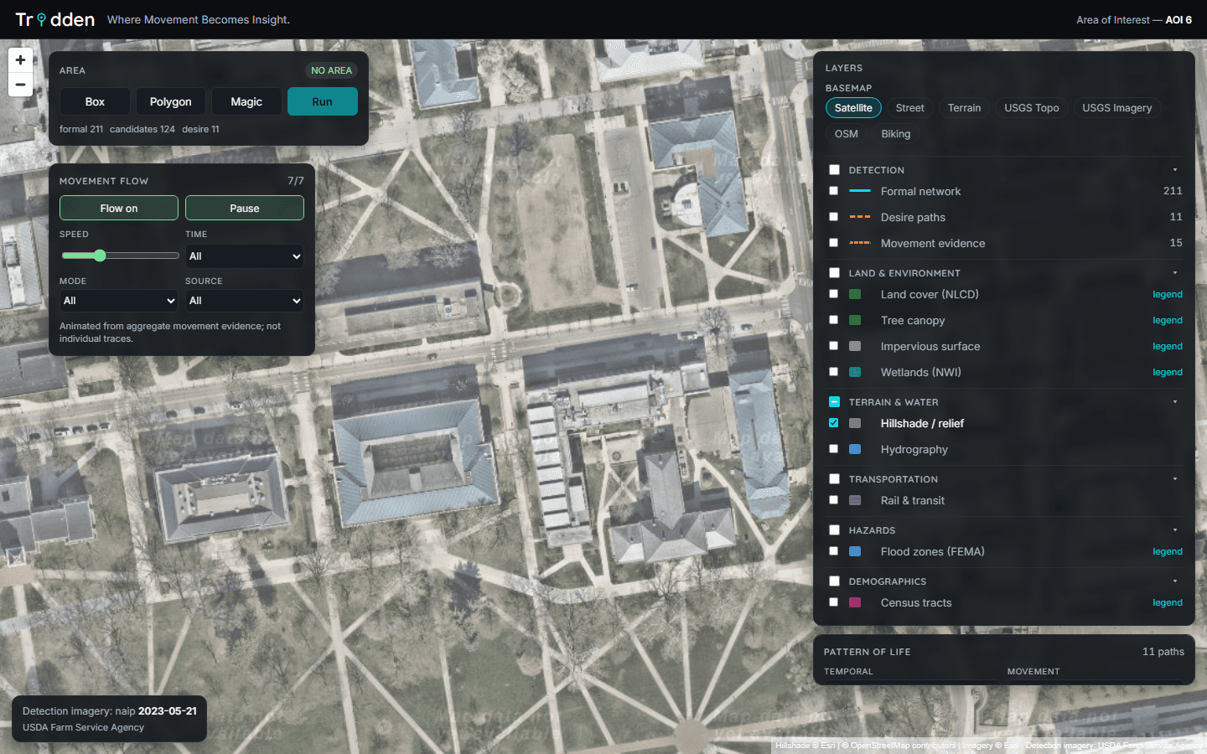Open the SOURCE dropdown
This screenshot has width=1207, height=754.
point(244,301)
